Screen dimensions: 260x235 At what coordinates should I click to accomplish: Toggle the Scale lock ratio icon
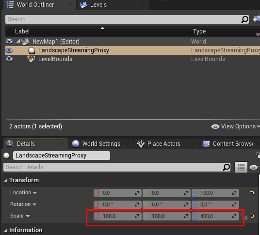244,216
